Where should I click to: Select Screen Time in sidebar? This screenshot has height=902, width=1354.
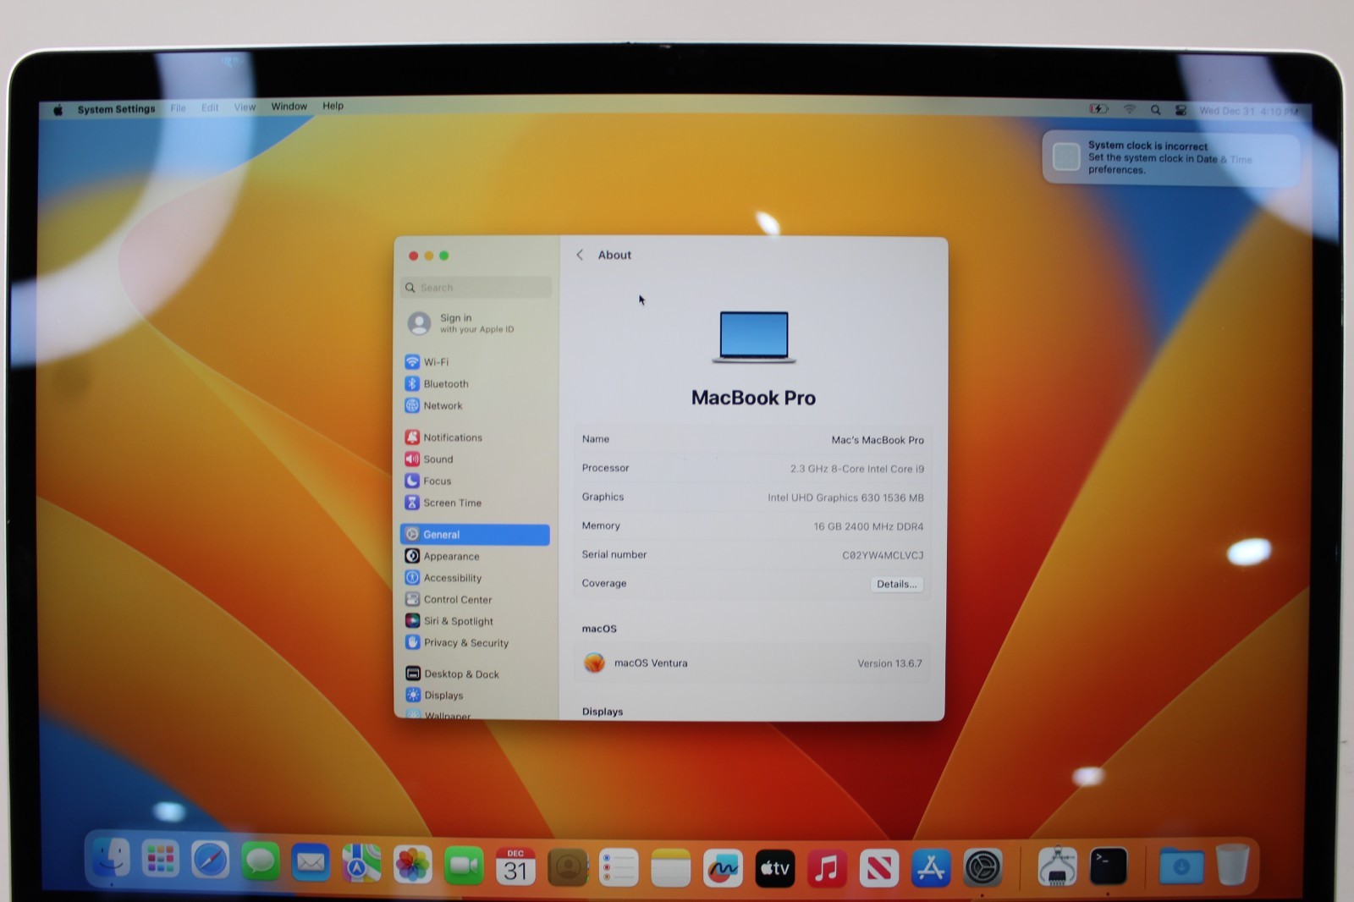pyautogui.click(x=475, y=503)
